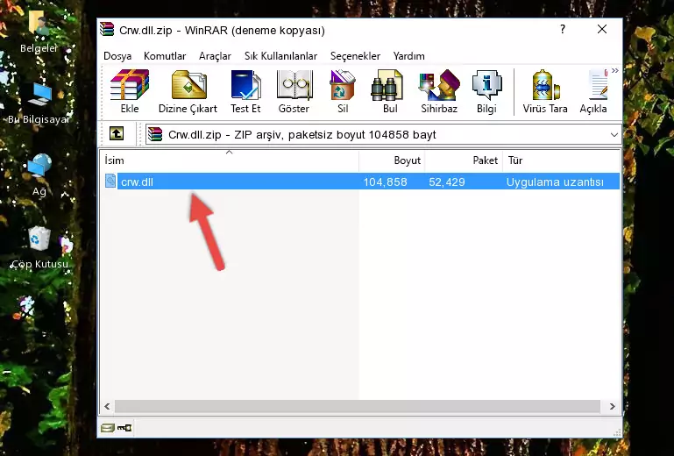Select the Çöp Kutusu recycle bin
The image size is (674, 456).
[x=39, y=247]
